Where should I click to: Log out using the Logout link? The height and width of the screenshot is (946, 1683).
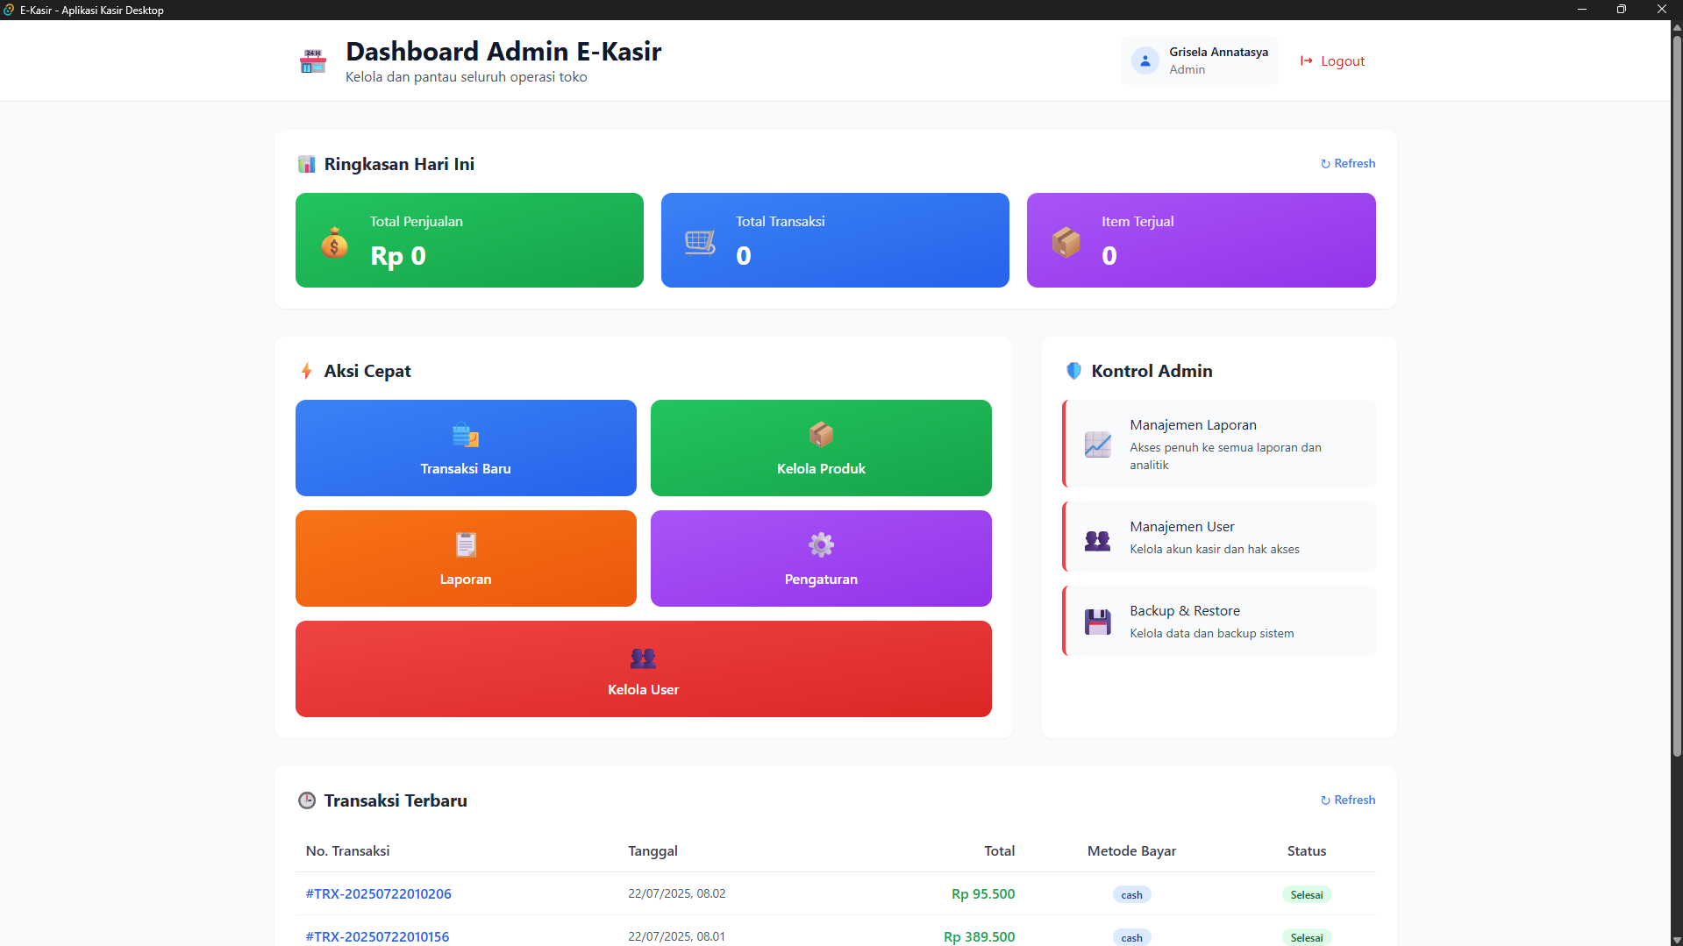coord(1333,61)
